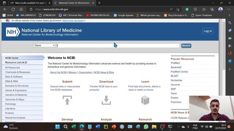
Task: Open SIGAA bookmark
Action: click(8, 15)
